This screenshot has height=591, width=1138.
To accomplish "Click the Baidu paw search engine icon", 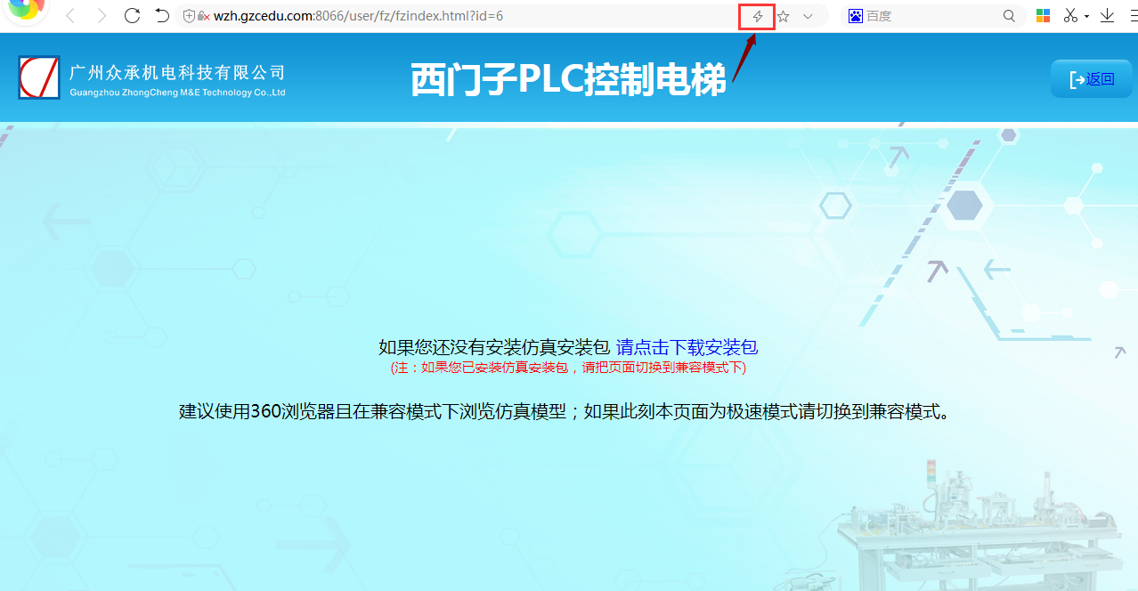I will pos(856,16).
